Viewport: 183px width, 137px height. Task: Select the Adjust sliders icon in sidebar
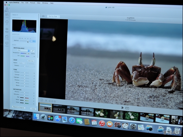pyautogui.click(x=7, y=30)
